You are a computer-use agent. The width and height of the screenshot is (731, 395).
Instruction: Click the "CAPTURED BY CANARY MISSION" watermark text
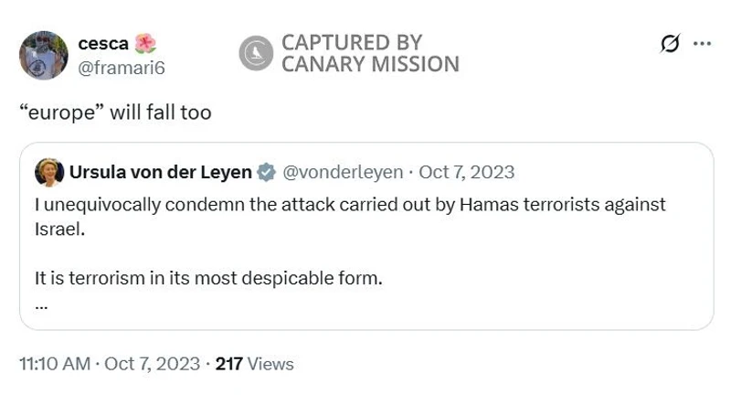point(370,53)
